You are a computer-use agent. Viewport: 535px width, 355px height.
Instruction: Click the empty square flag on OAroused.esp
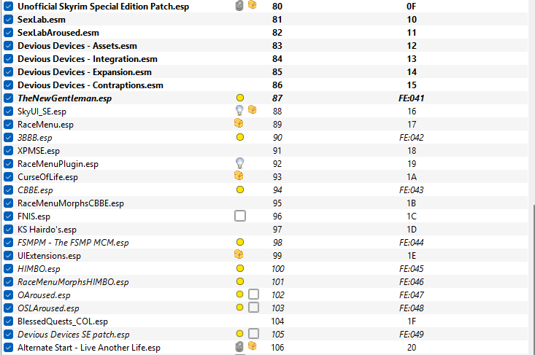pos(253,294)
